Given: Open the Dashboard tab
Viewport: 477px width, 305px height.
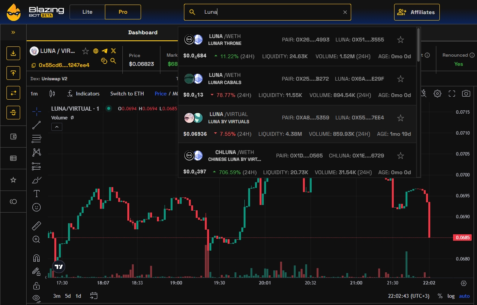Looking at the screenshot, I should [143, 32].
